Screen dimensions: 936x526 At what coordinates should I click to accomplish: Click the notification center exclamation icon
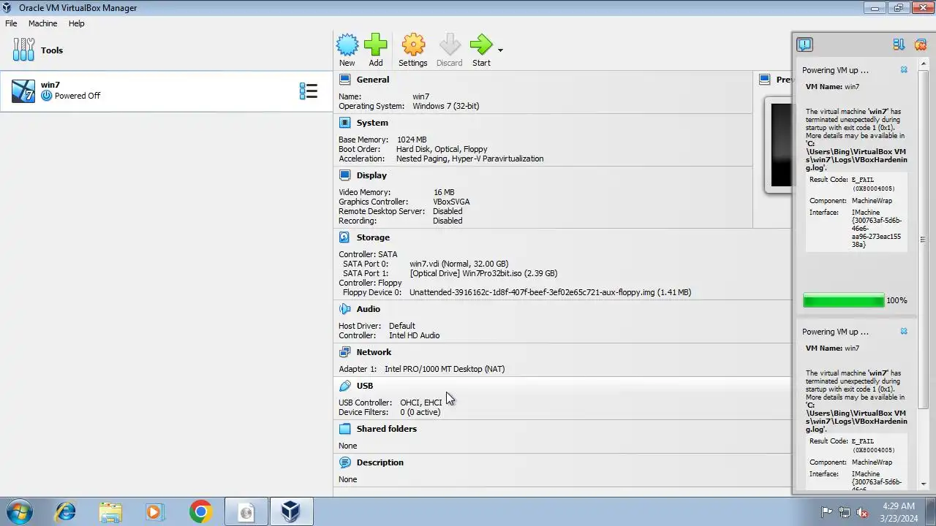tap(804, 45)
